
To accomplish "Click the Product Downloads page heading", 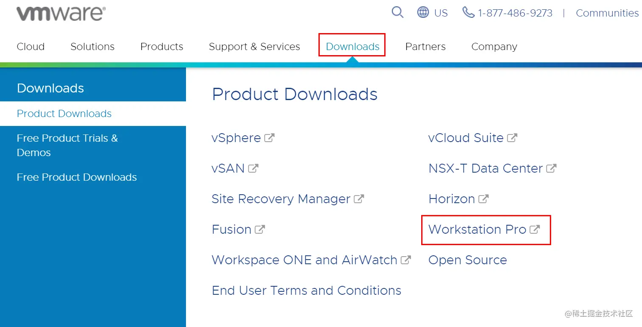I will [295, 94].
